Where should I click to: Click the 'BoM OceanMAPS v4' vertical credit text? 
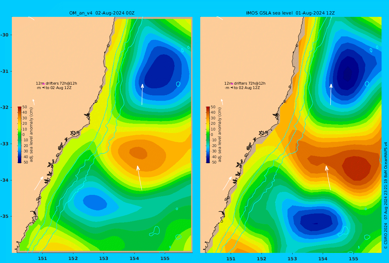click(386, 159)
